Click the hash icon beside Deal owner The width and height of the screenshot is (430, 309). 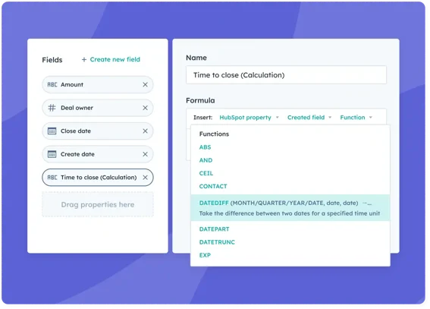click(x=52, y=108)
